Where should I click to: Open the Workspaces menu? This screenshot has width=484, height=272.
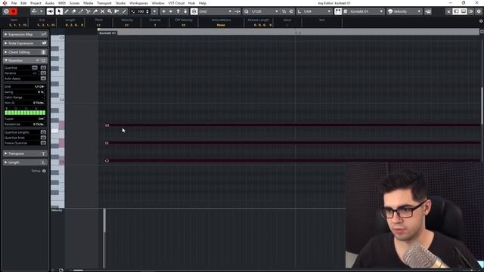click(138, 3)
